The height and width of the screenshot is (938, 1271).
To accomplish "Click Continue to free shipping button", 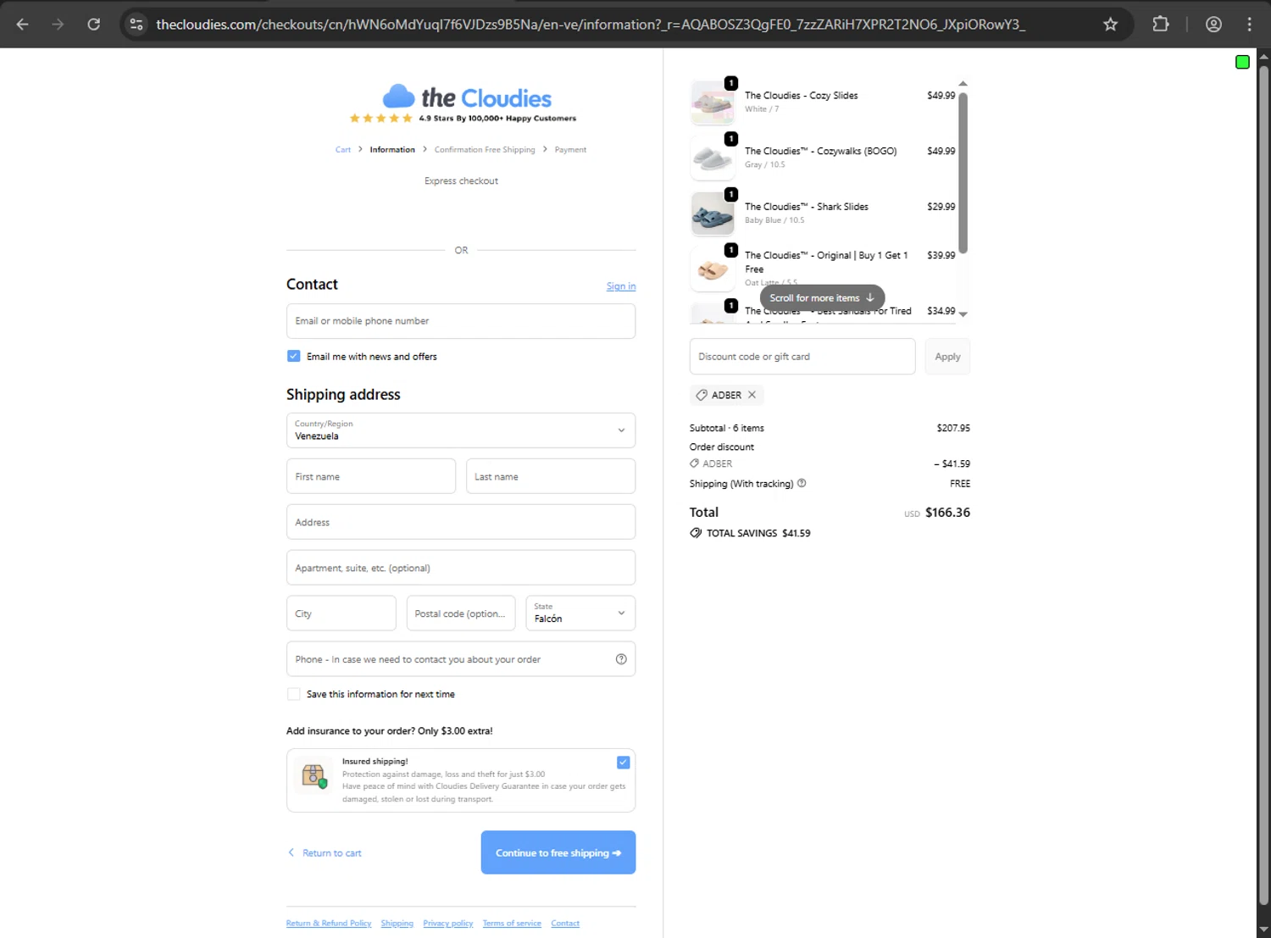I will [558, 852].
